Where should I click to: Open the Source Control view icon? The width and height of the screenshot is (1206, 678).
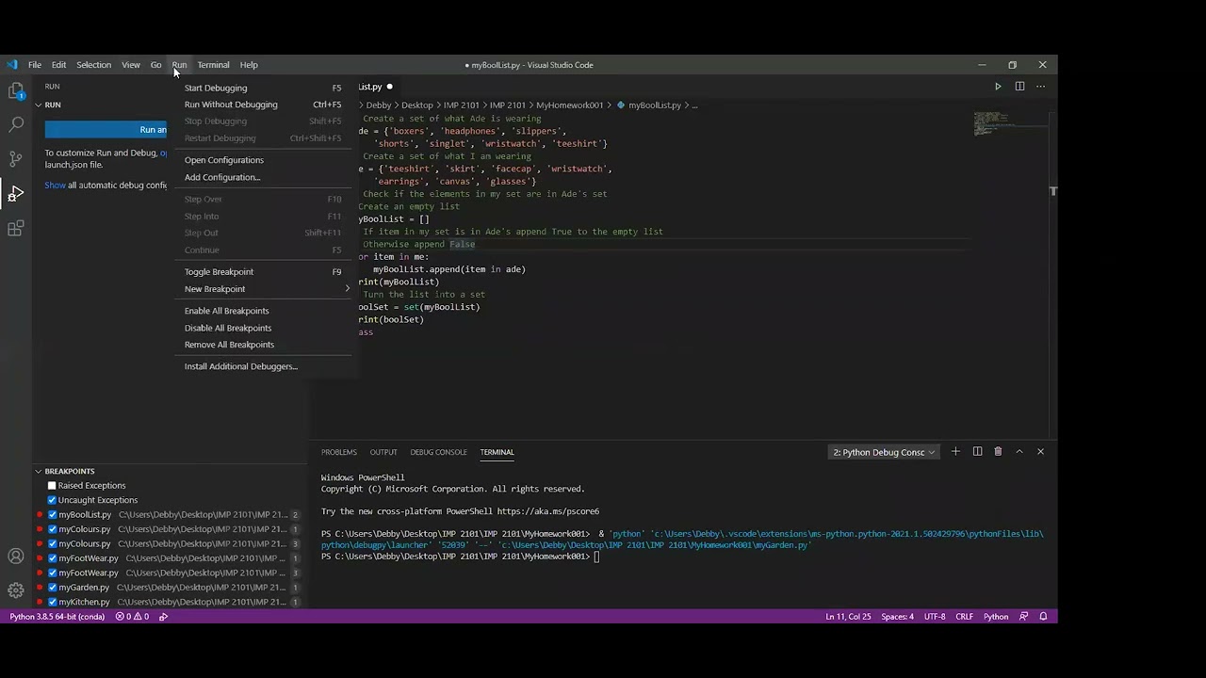(x=16, y=159)
